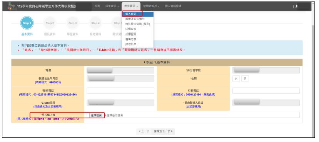
Task: Click 選擇檔案 to upload photo
Action: coord(96,115)
